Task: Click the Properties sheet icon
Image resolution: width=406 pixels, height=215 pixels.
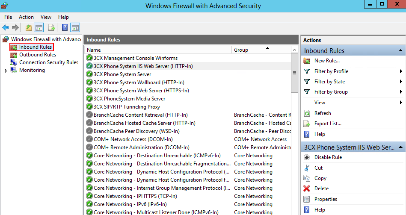Action: pos(307,199)
